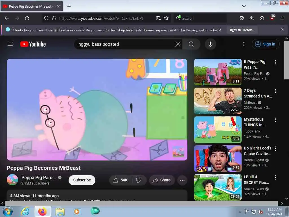289x217 pixels.
Task: Open more actions ellipsis beside Share
Action: 182,180
